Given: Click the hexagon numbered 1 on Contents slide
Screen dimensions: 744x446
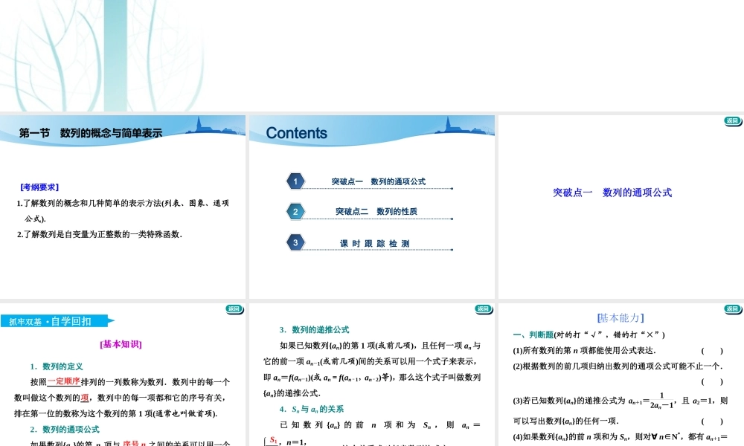Looking at the screenshot, I should [x=295, y=181].
